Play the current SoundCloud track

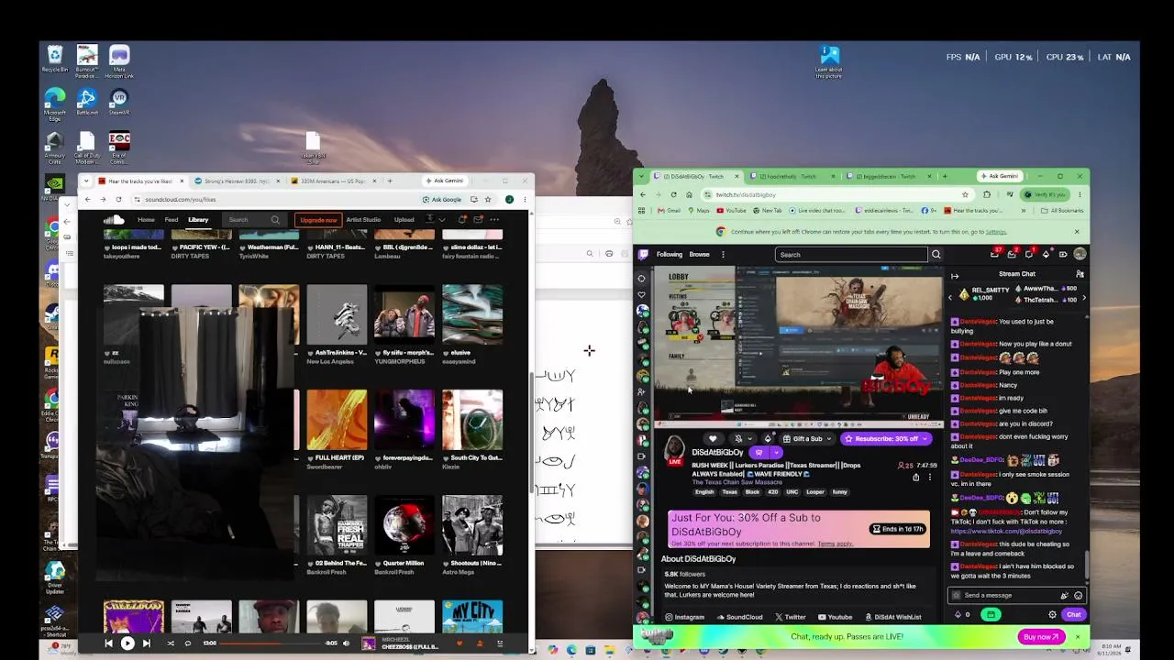pos(127,643)
